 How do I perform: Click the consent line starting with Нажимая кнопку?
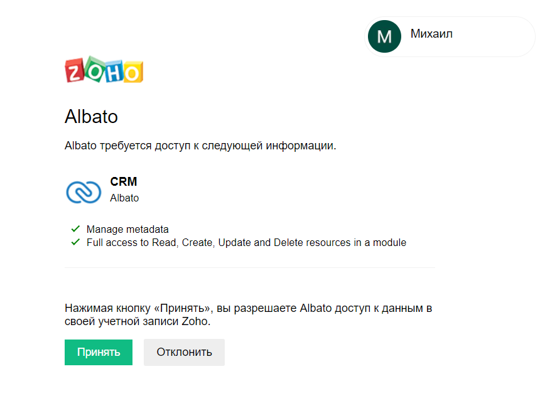(248, 309)
